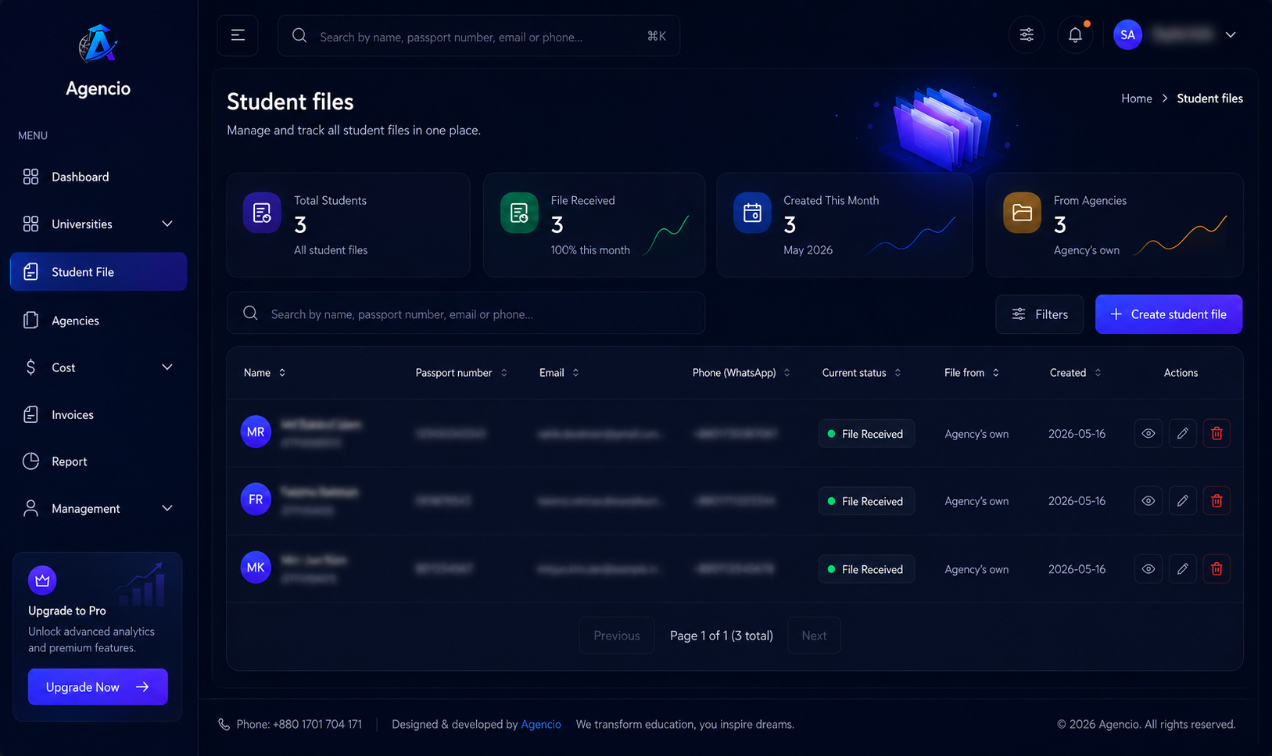Click the top search bar magnifier icon
The height and width of the screenshot is (756, 1272).
(299, 35)
